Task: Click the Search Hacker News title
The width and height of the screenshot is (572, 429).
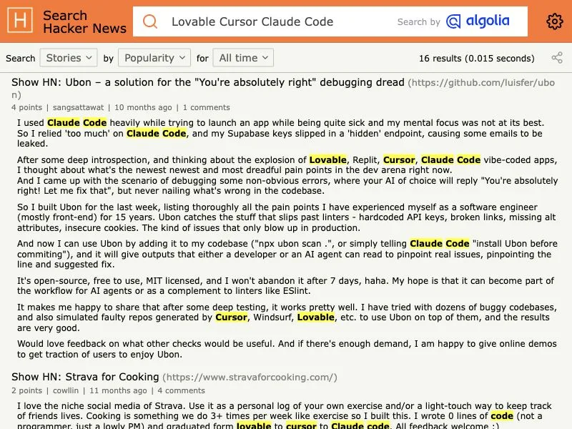Action: point(84,21)
